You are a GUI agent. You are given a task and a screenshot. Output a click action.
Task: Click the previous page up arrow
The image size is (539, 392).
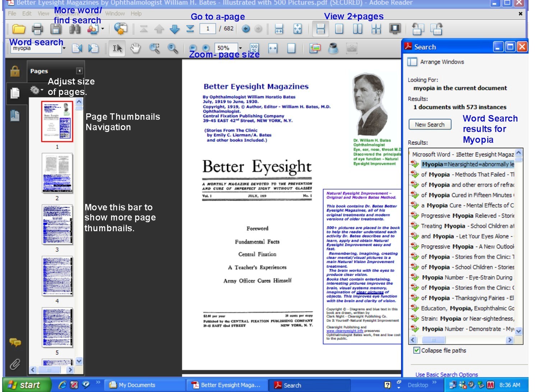(x=159, y=29)
